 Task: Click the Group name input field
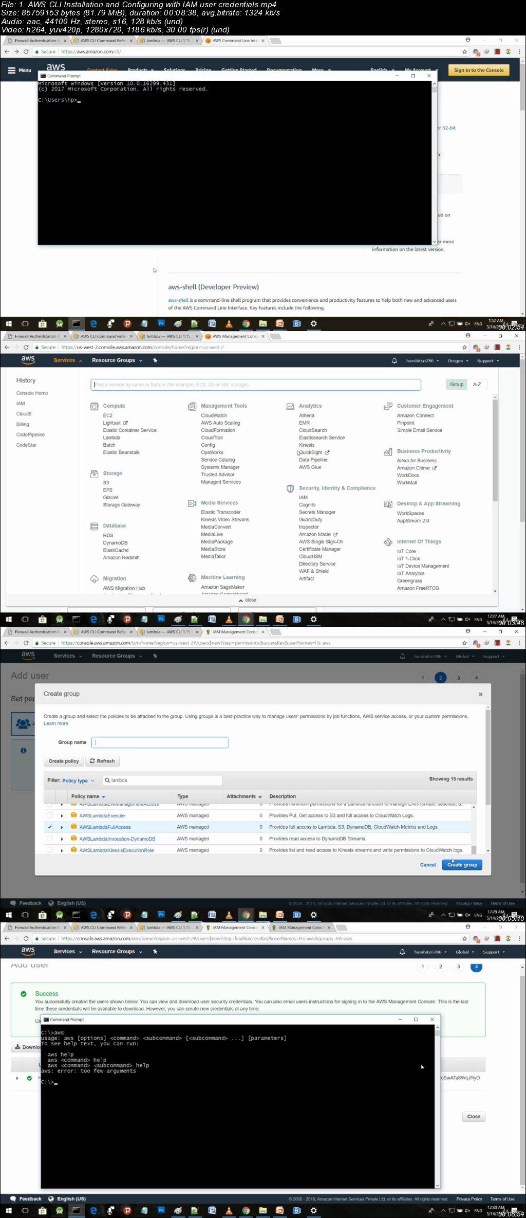click(x=160, y=742)
